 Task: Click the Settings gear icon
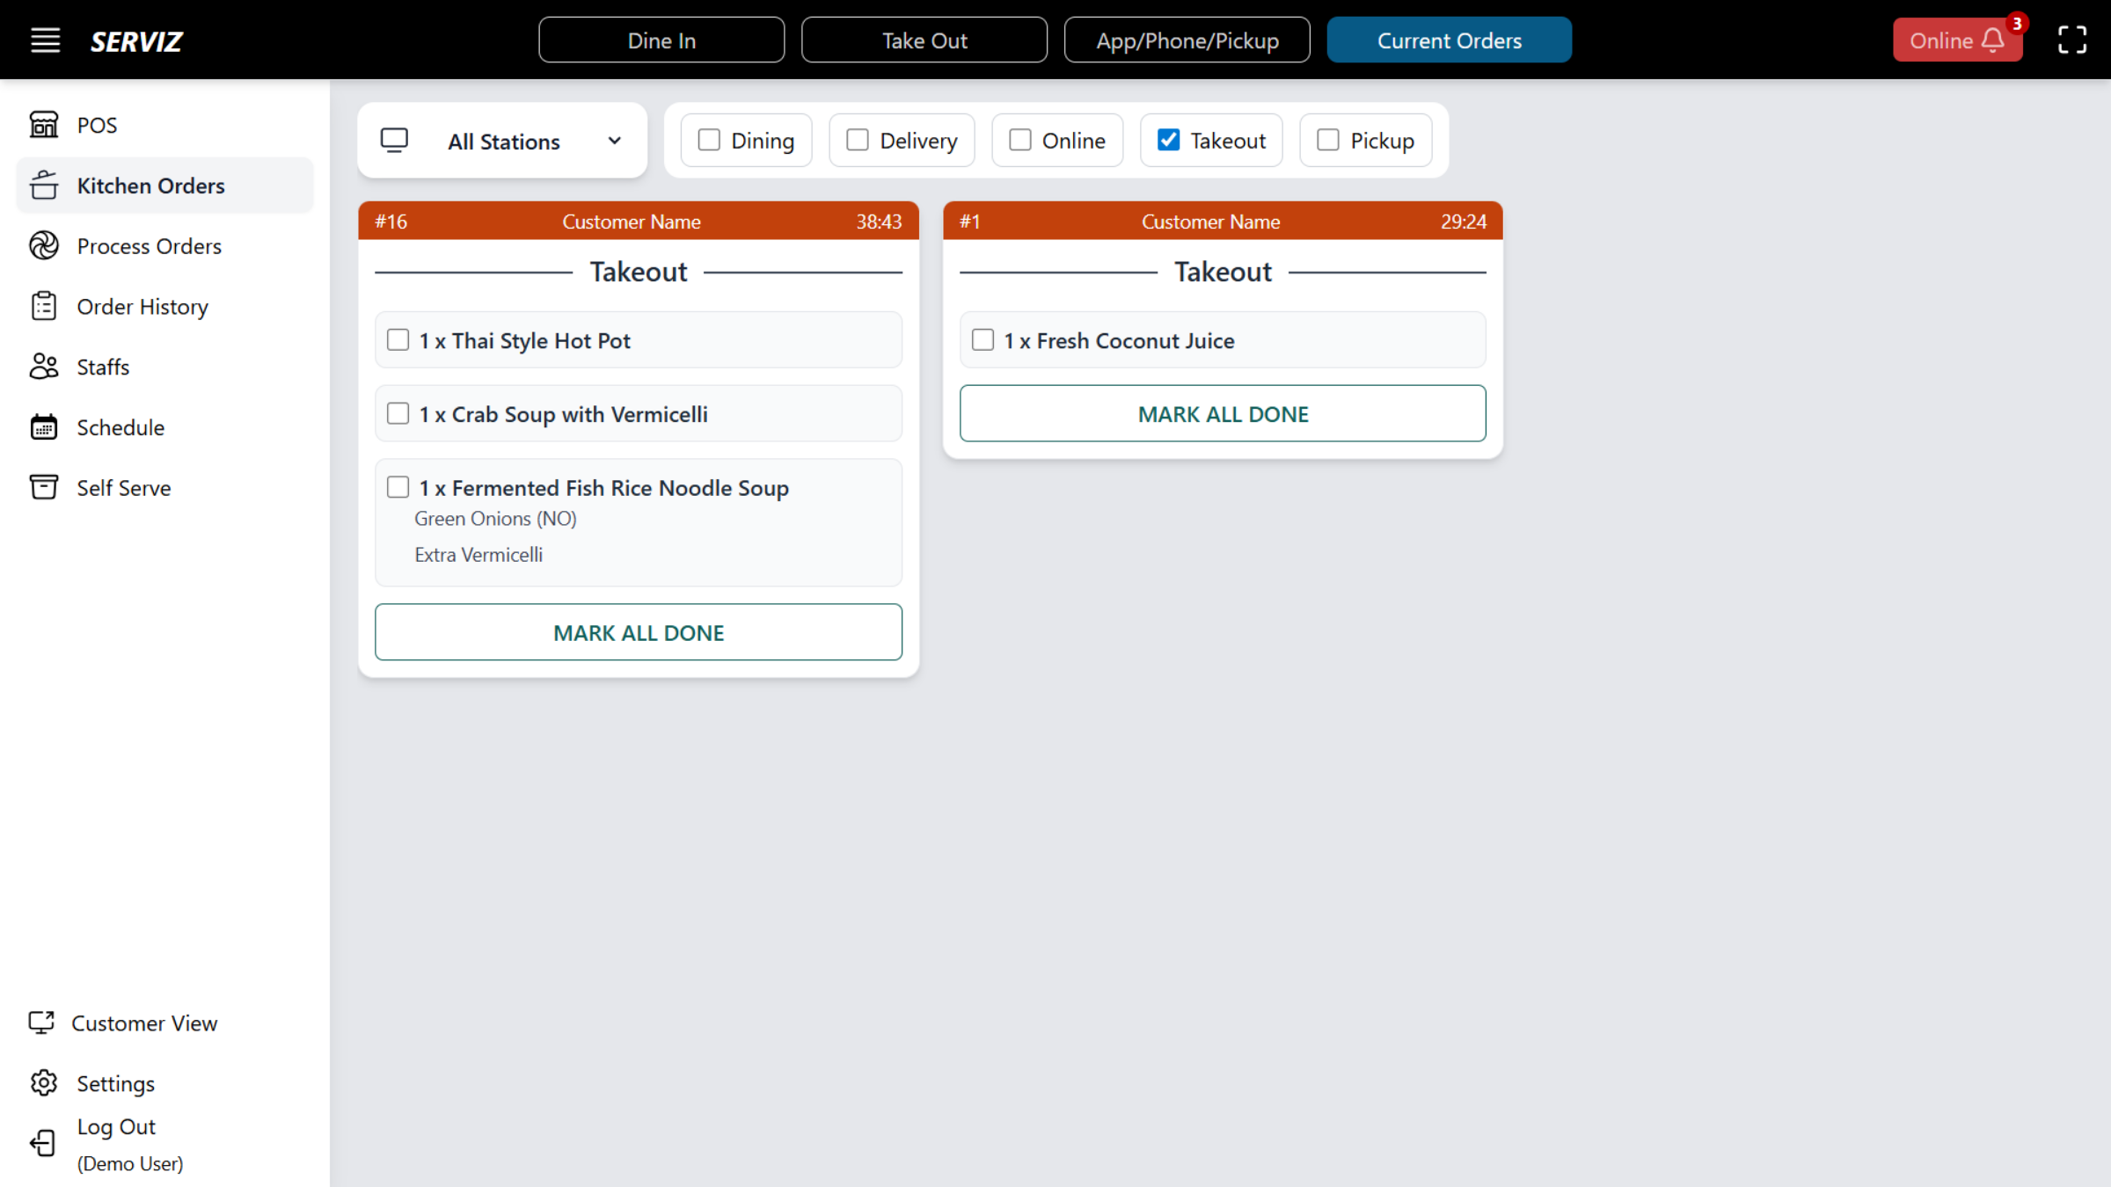44,1083
